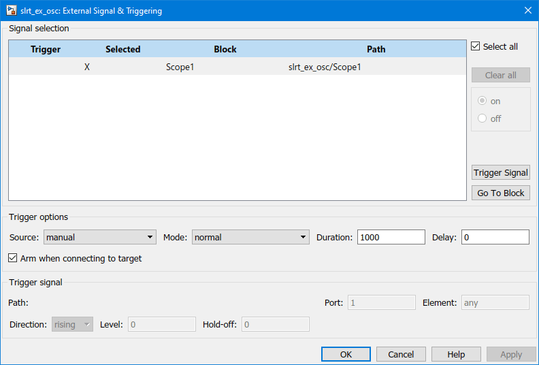539x365 pixels.
Task: Click the Clear all button
Action: tap(501, 75)
